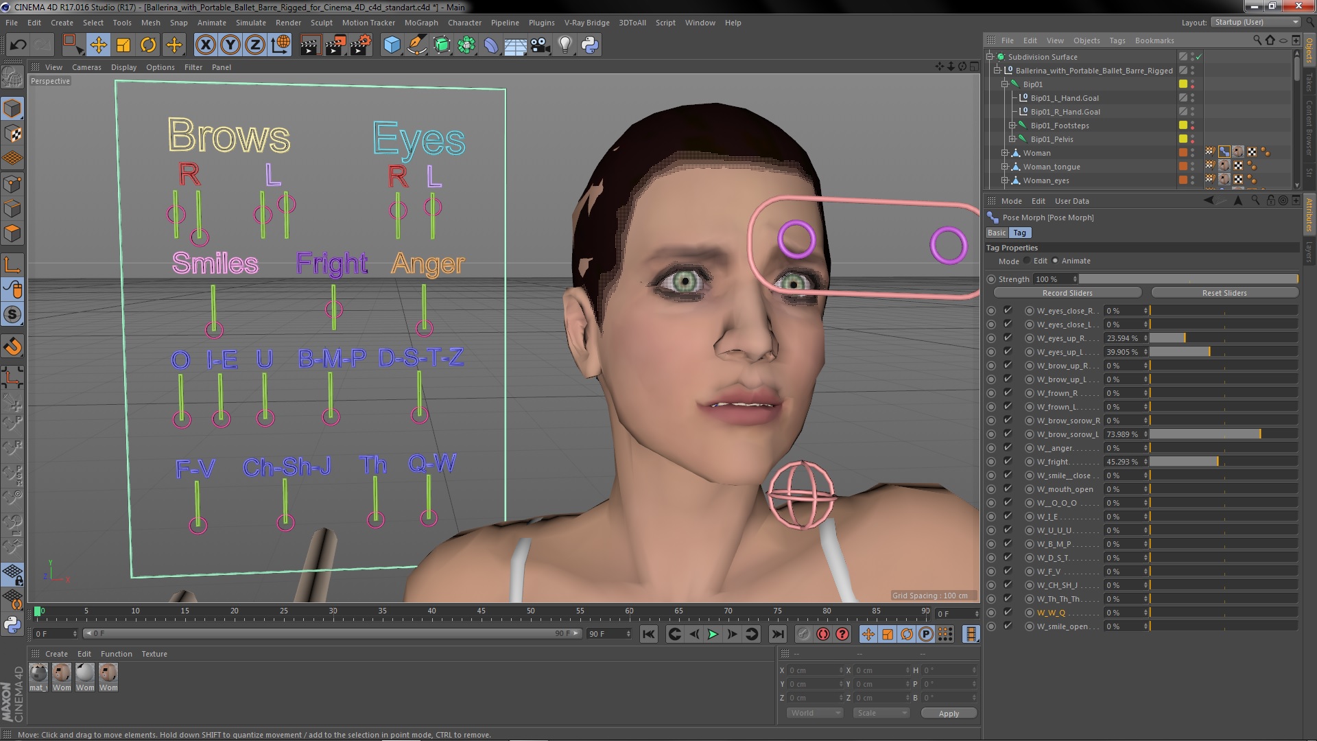Screen dimensions: 1317x741
Task: Open the Scale coordinate mode dropdown
Action: click(x=881, y=714)
